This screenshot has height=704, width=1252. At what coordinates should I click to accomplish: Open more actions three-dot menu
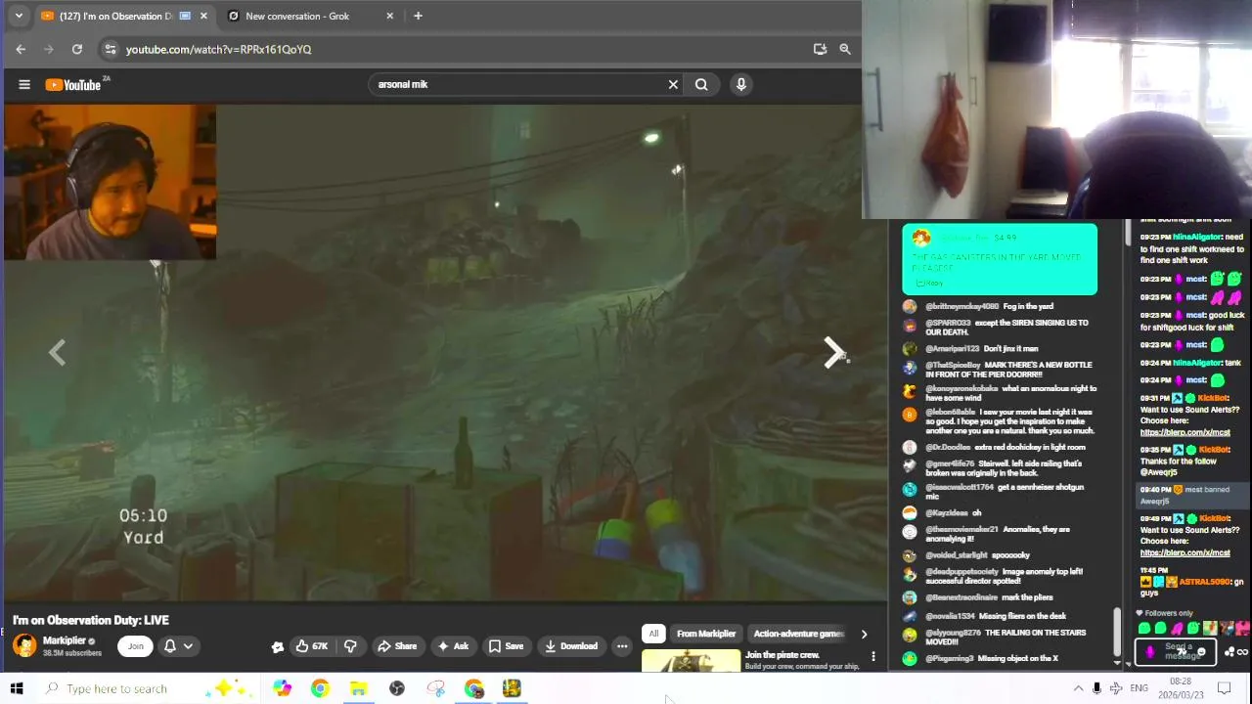click(622, 646)
